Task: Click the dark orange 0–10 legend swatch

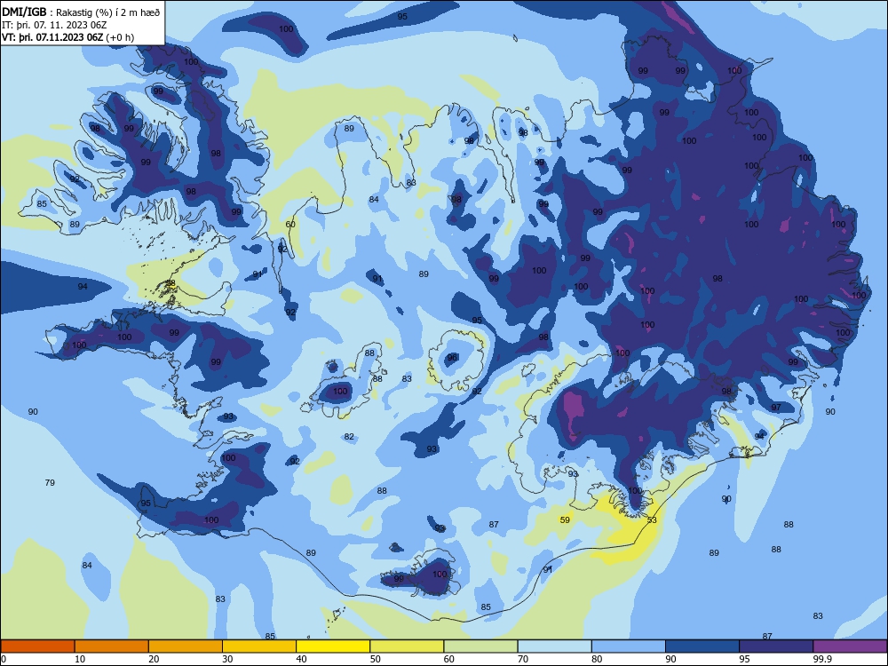Action: [x=37, y=646]
